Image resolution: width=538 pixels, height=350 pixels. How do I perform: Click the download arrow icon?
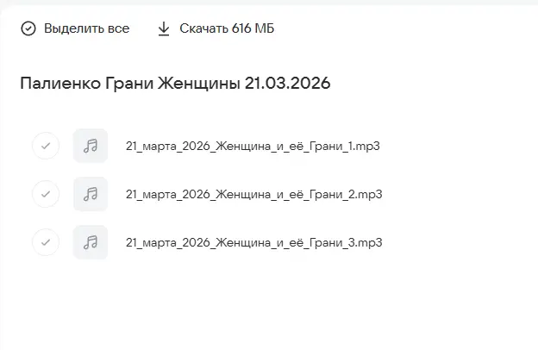(x=164, y=28)
